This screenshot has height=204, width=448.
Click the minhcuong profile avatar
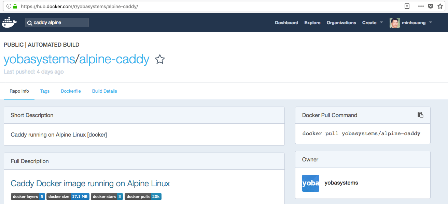click(x=395, y=23)
